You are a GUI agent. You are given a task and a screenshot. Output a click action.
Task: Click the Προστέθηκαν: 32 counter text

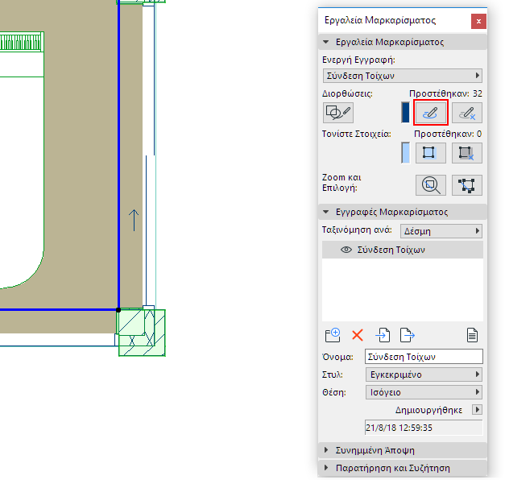(x=445, y=93)
